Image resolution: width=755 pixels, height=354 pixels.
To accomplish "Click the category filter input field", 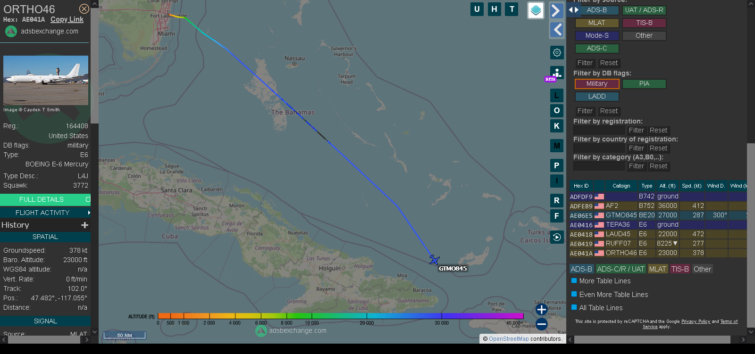I will click(599, 166).
